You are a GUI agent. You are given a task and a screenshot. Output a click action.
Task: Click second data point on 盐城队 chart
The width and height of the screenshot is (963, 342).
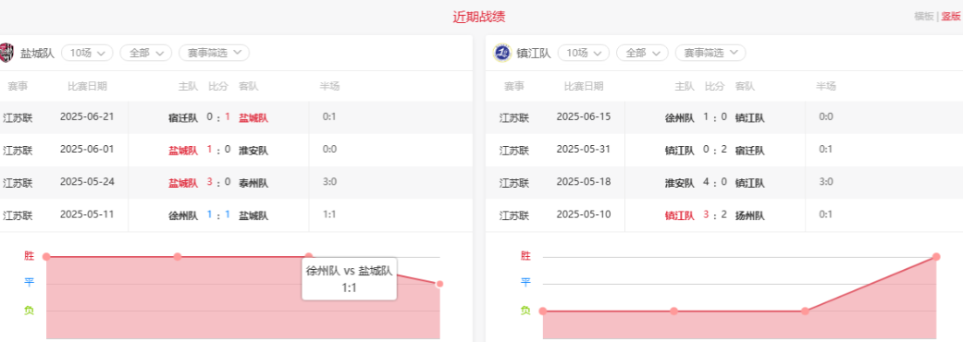tap(178, 257)
